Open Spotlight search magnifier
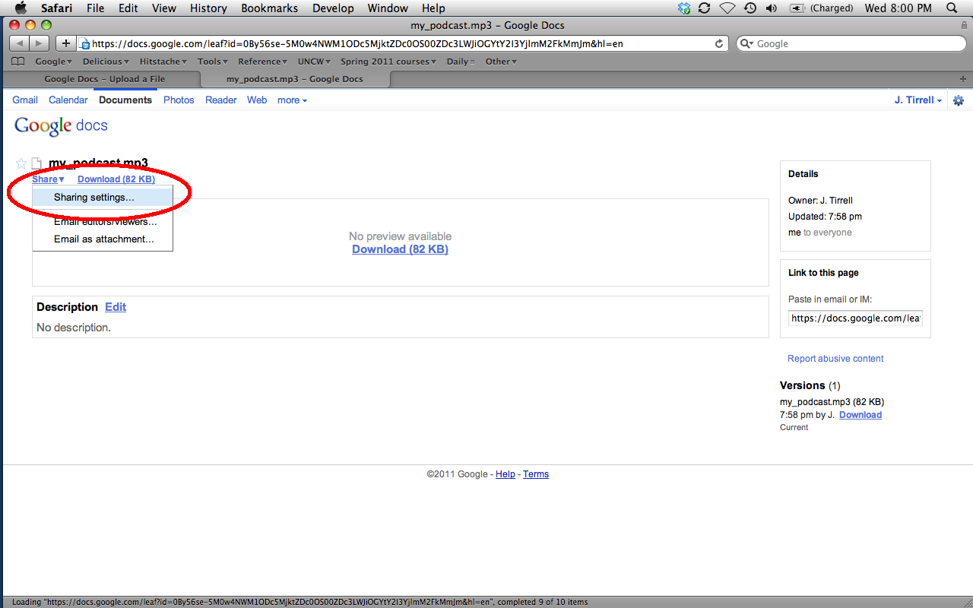 coord(952,8)
